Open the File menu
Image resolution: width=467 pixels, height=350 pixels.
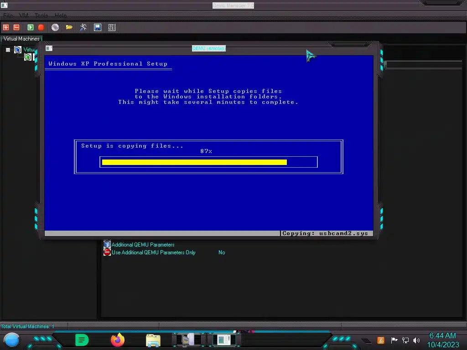point(8,15)
